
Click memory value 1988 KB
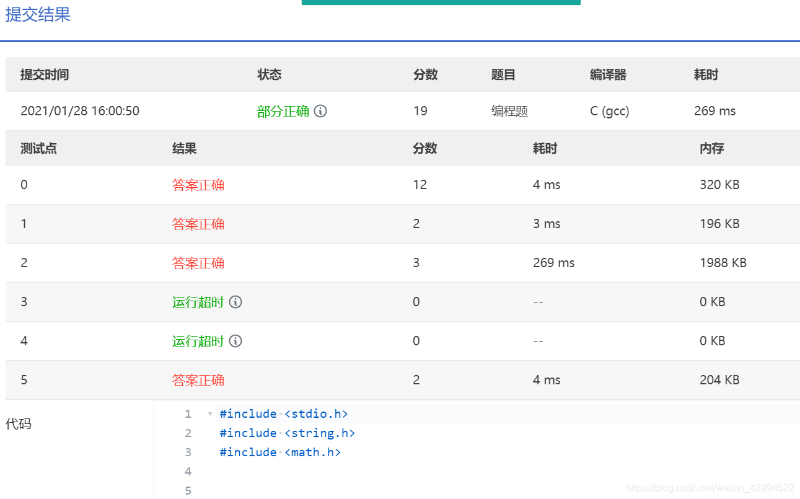pyautogui.click(x=723, y=263)
